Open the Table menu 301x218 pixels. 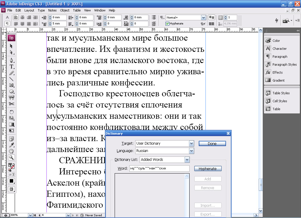coord(77,10)
